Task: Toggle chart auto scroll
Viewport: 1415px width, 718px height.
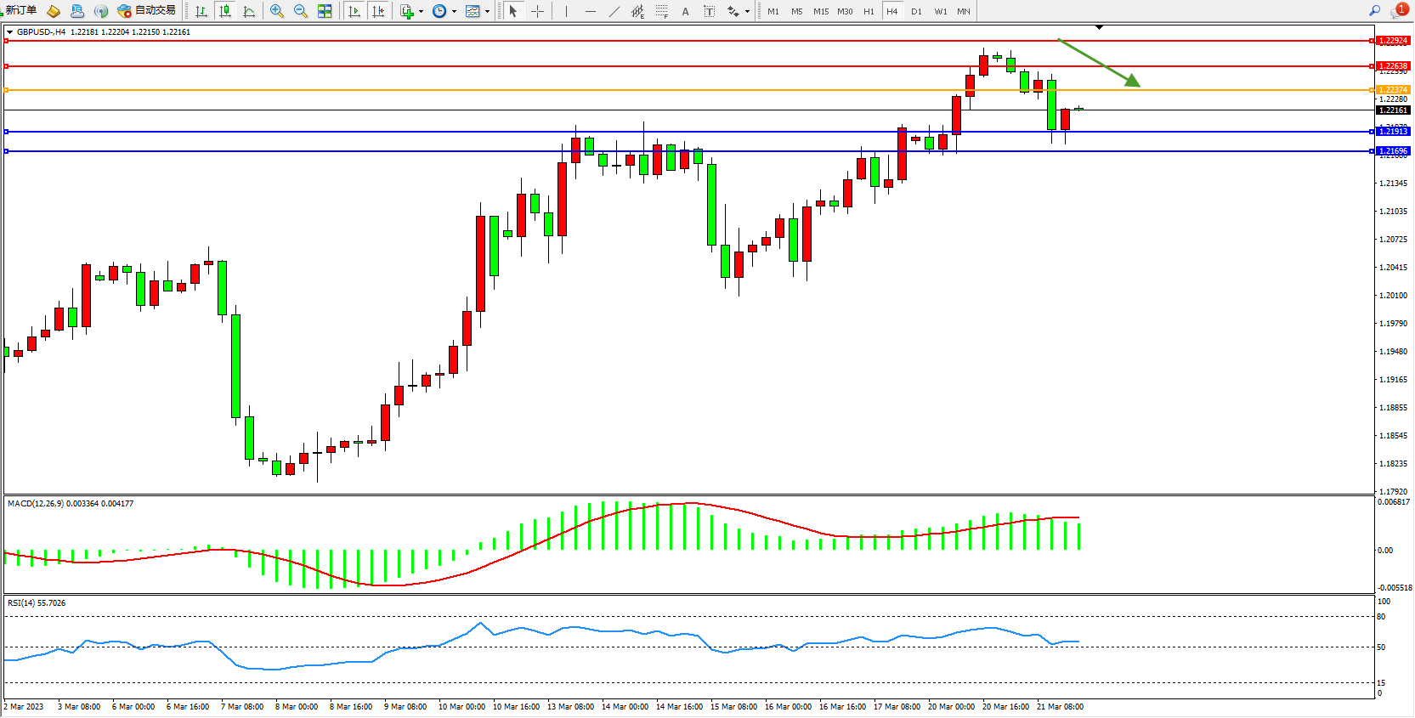Action: point(354,11)
